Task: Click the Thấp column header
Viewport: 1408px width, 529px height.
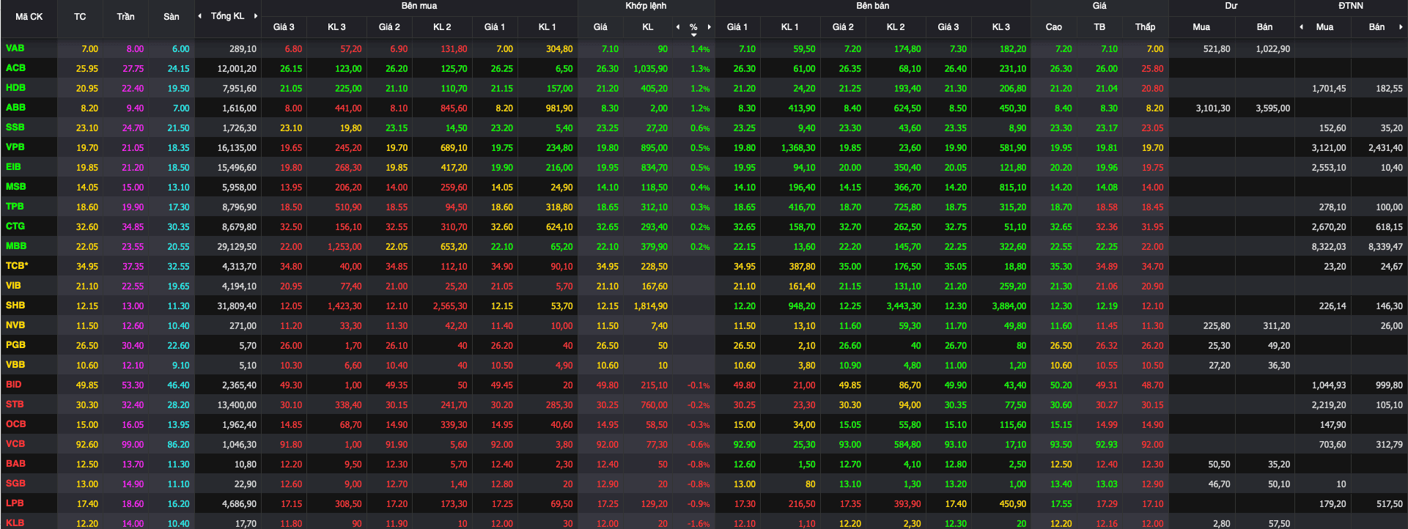Action: tap(1145, 27)
